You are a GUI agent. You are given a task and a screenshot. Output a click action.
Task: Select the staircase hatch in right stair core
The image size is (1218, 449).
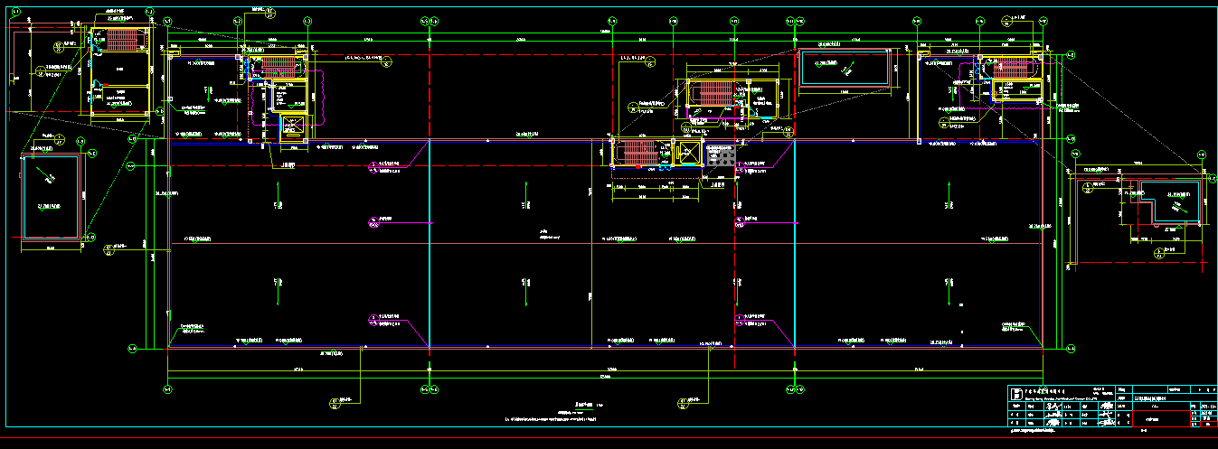click(x=1009, y=68)
